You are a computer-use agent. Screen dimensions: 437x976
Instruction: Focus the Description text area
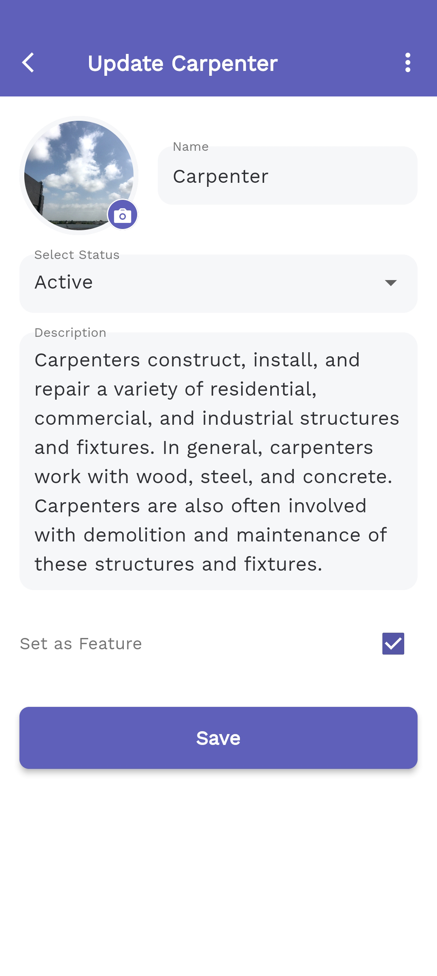[218, 461]
